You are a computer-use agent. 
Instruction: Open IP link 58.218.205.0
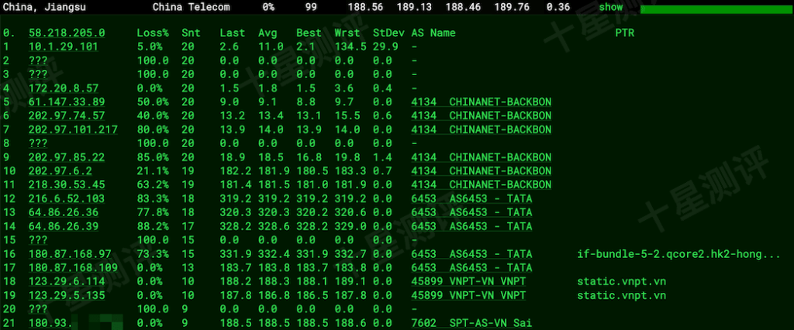click(67, 33)
